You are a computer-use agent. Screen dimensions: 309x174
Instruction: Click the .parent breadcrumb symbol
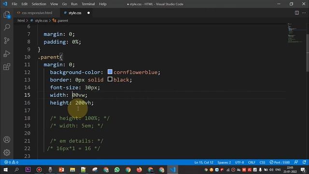pyautogui.click(x=62, y=20)
